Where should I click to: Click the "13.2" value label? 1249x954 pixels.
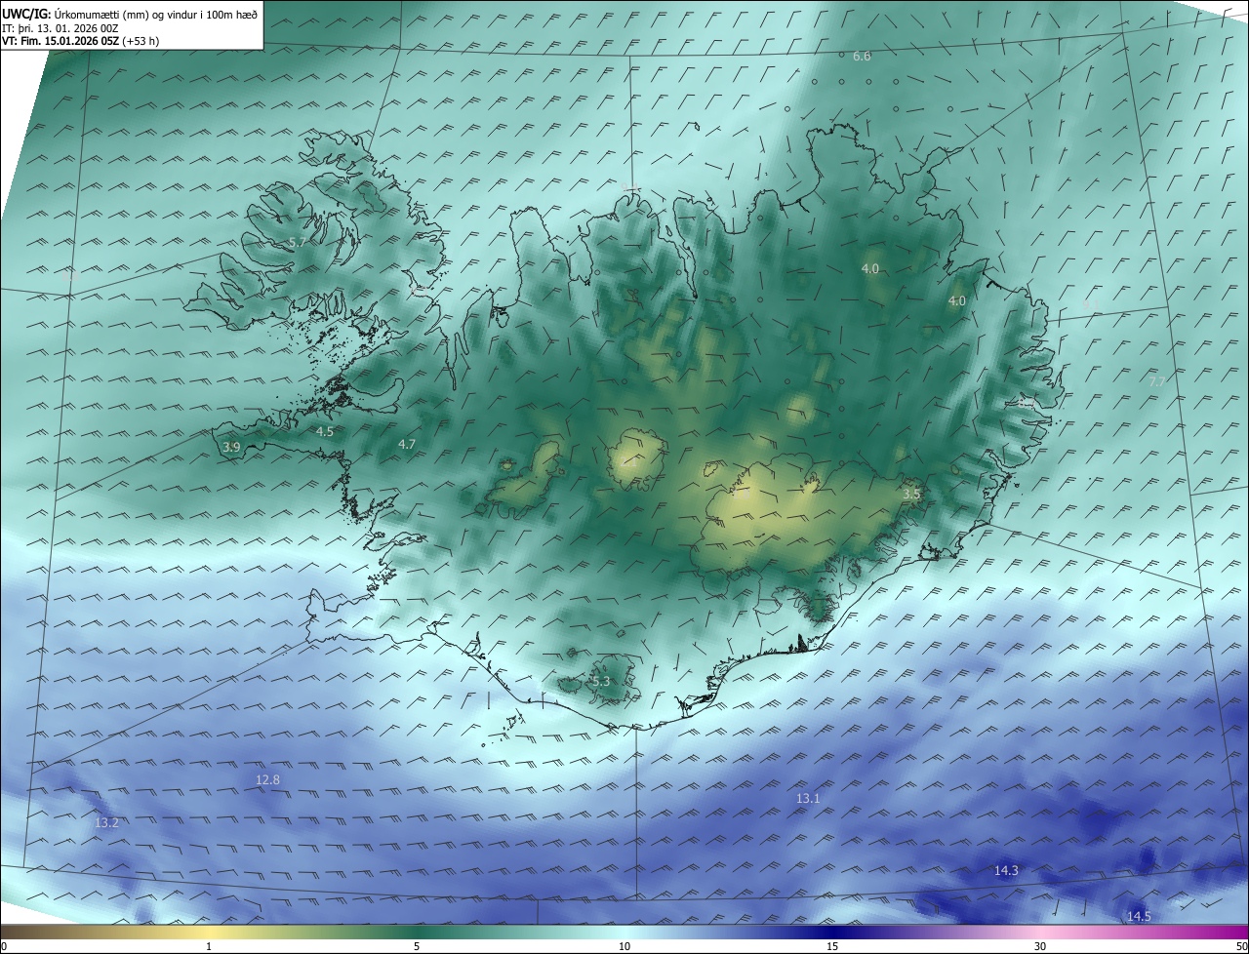[x=106, y=822]
